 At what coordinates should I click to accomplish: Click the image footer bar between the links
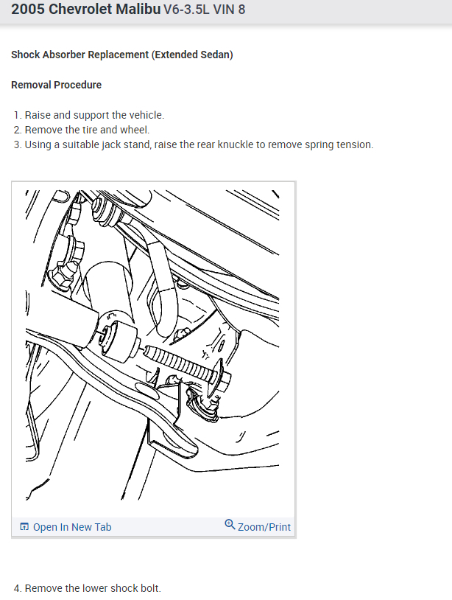coord(168,527)
